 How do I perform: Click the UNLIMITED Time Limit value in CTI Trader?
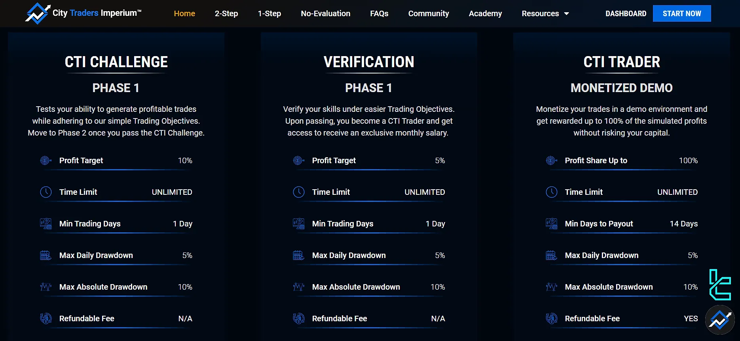pyautogui.click(x=677, y=192)
